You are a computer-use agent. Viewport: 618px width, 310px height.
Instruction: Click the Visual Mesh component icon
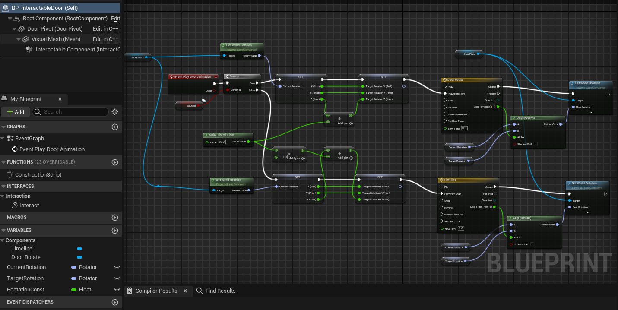pyautogui.click(x=25, y=39)
